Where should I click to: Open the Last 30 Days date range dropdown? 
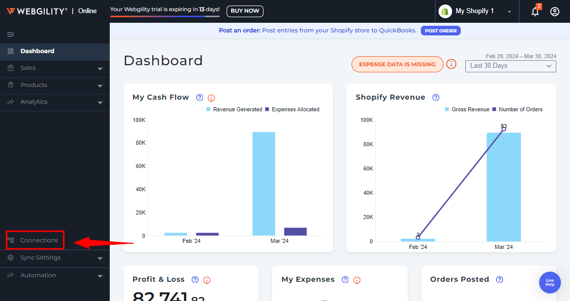510,66
